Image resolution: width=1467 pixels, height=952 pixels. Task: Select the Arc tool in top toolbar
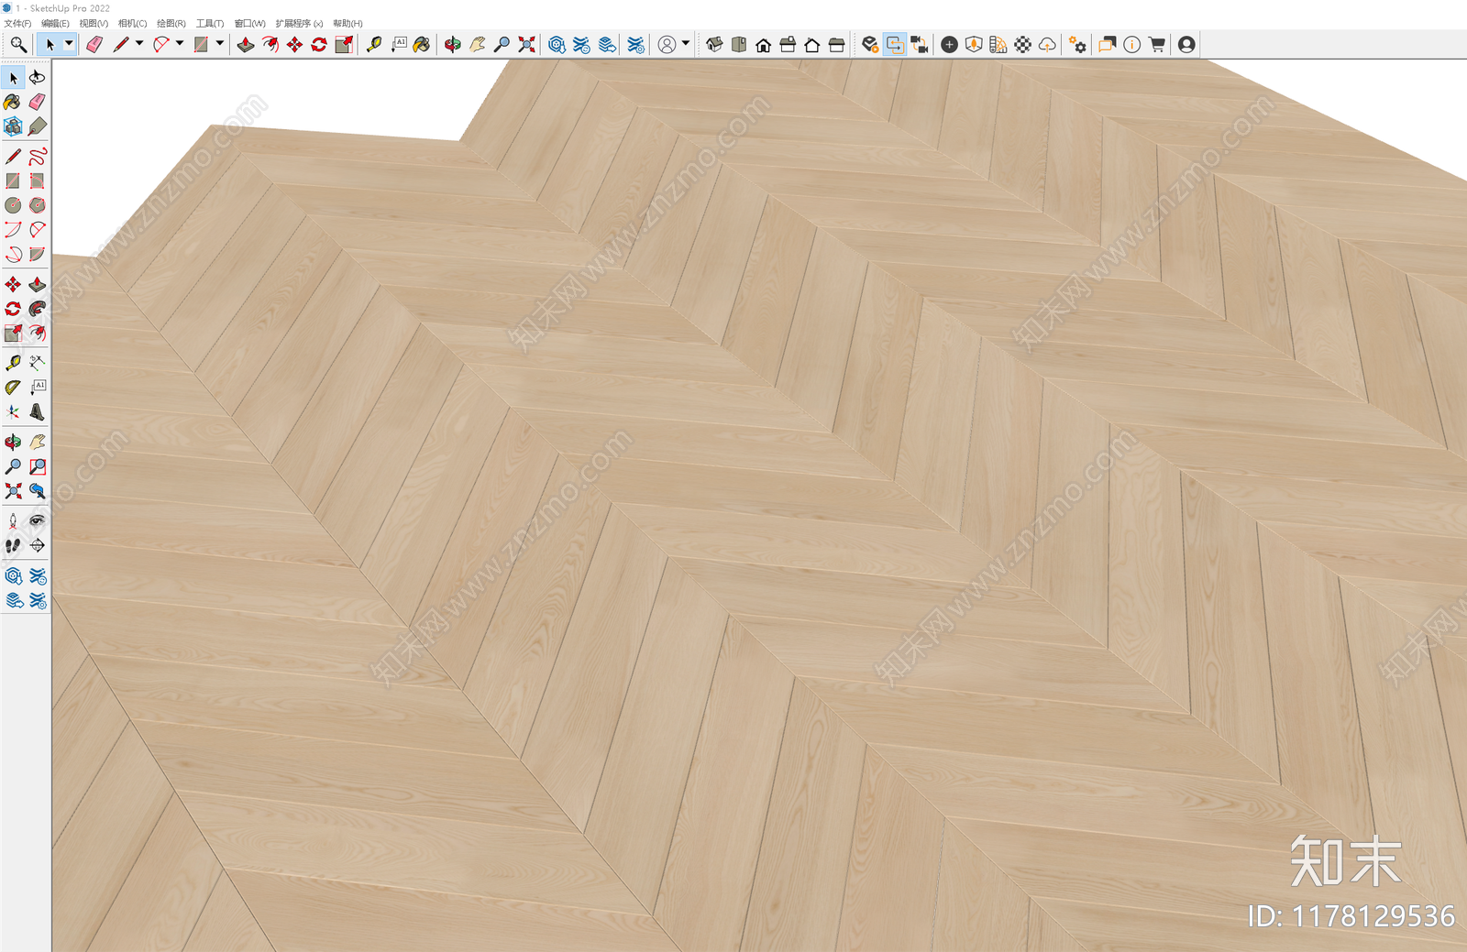coord(160,44)
